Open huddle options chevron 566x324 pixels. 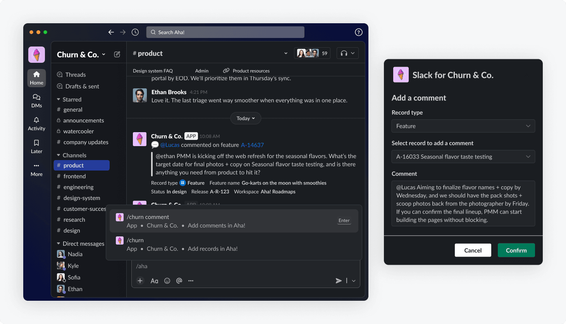(353, 53)
